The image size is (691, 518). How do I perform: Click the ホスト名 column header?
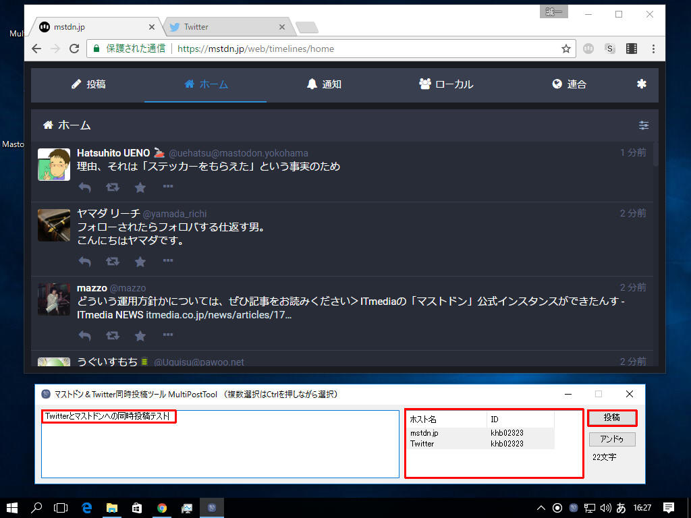click(x=447, y=420)
